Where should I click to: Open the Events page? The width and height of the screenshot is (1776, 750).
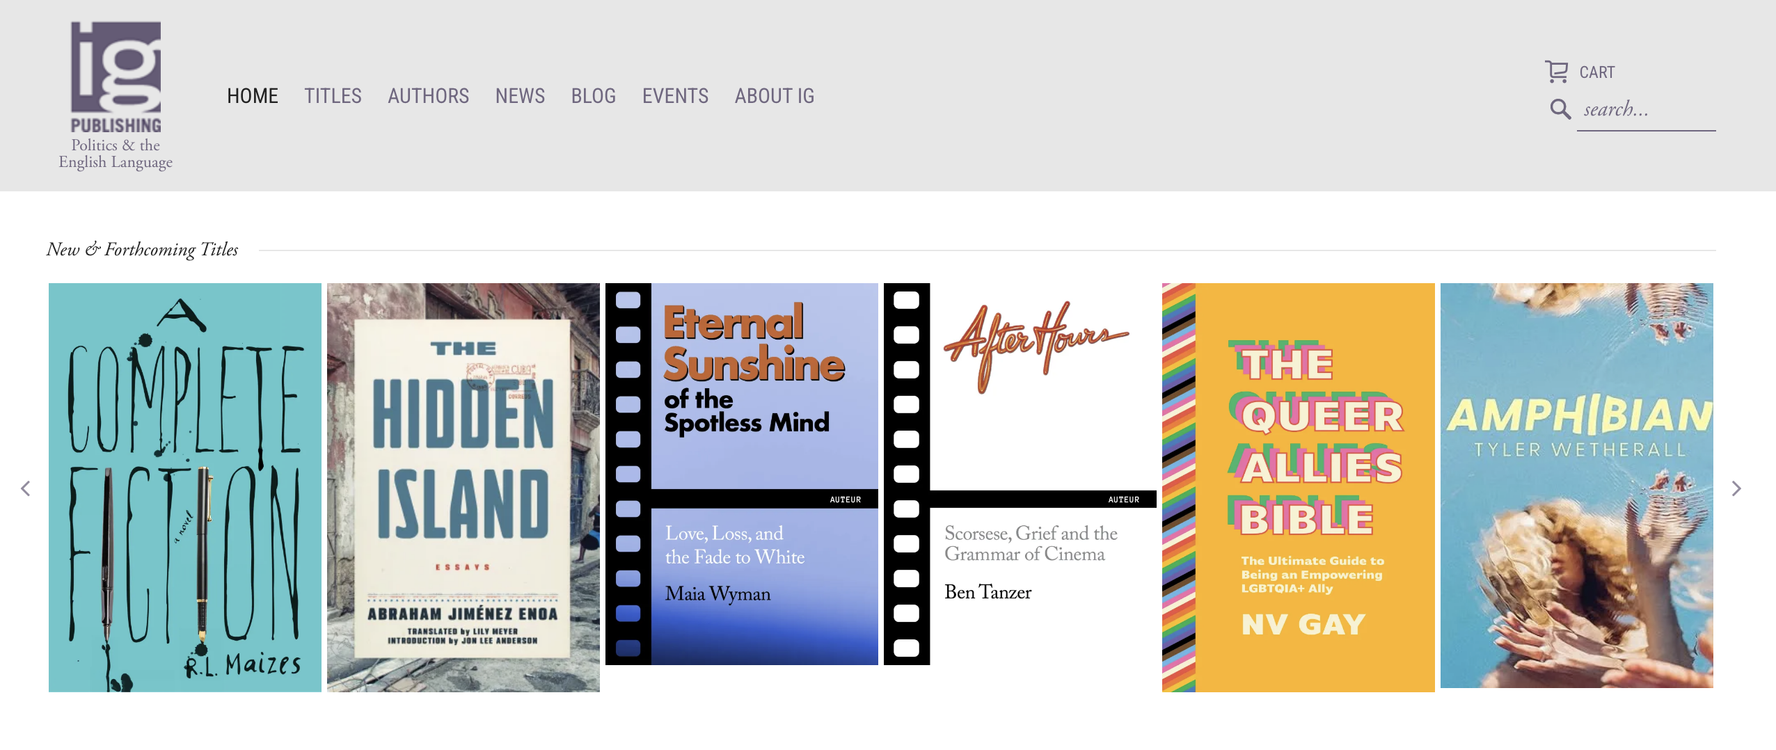coord(675,96)
